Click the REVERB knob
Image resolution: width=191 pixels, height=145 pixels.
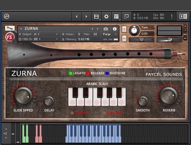click(168, 96)
